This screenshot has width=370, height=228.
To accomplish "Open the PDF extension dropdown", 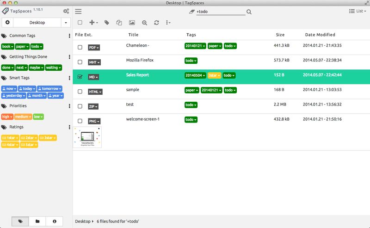I will tap(94, 48).
